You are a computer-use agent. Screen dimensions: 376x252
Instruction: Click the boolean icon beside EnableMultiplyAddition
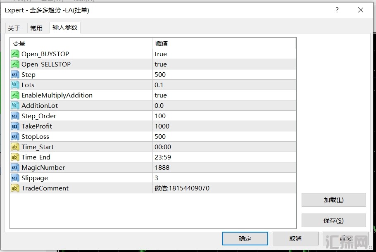pyautogui.click(x=15, y=95)
